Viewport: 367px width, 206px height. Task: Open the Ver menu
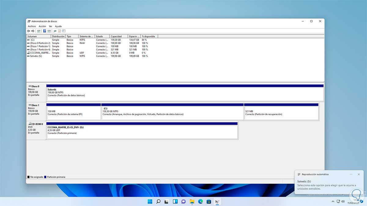(50, 26)
